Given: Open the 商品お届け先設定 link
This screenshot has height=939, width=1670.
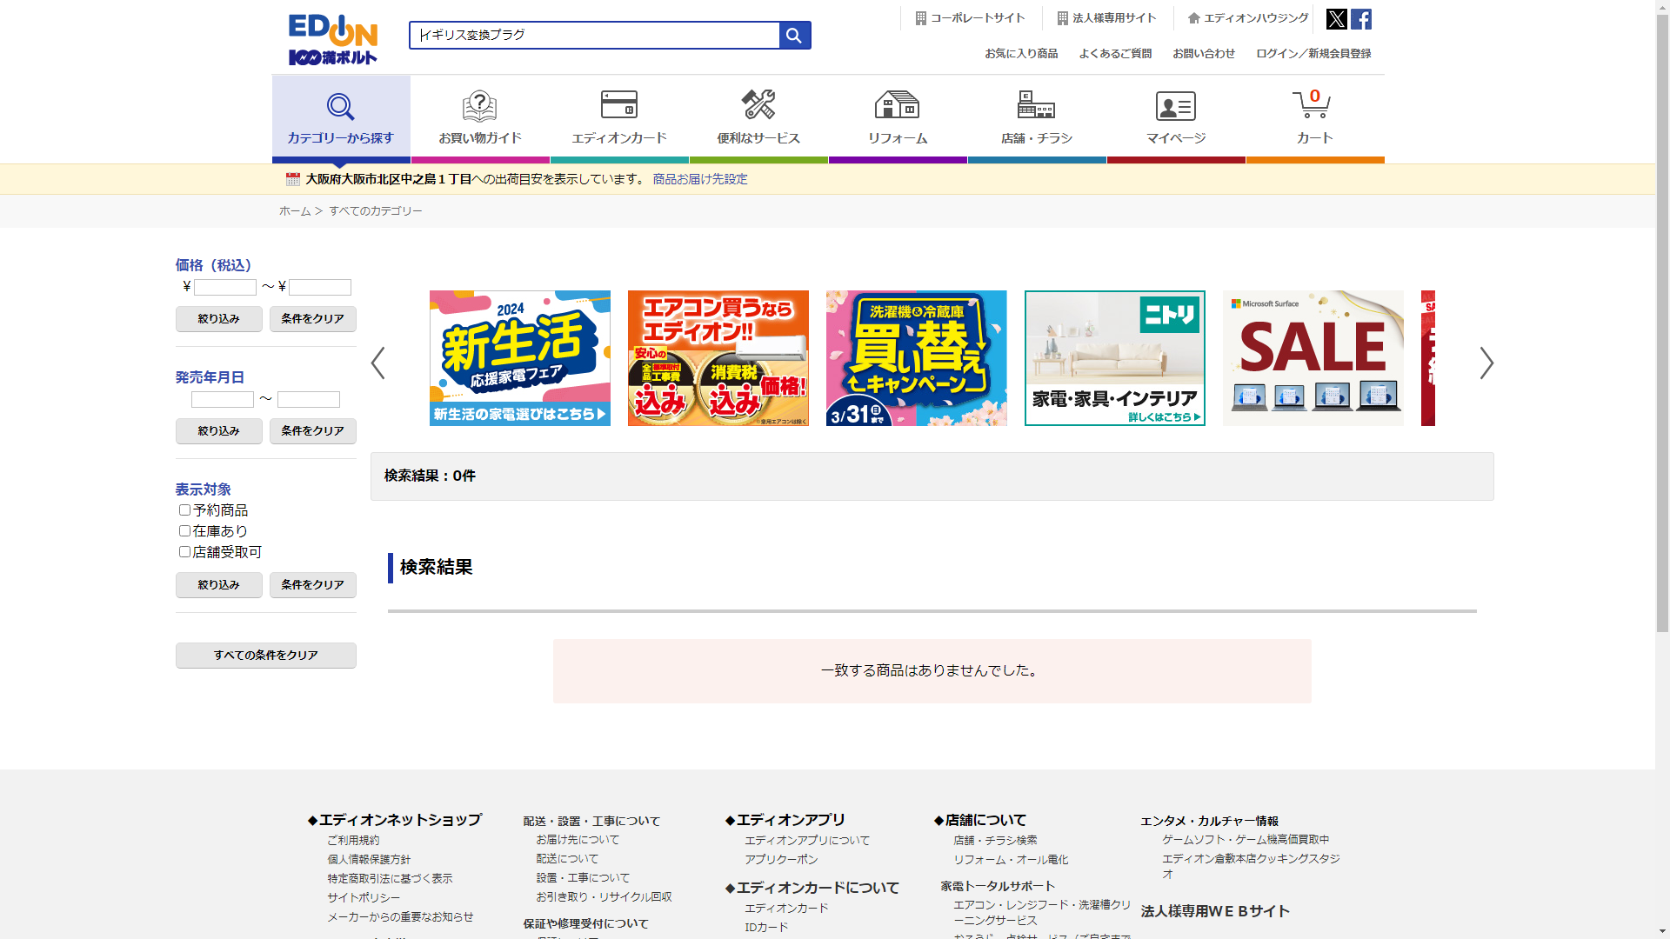Looking at the screenshot, I should click(x=699, y=179).
